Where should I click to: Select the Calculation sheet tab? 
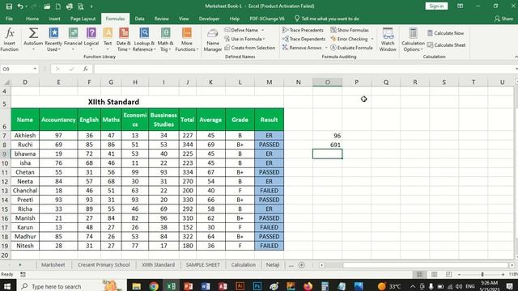pyautogui.click(x=244, y=265)
